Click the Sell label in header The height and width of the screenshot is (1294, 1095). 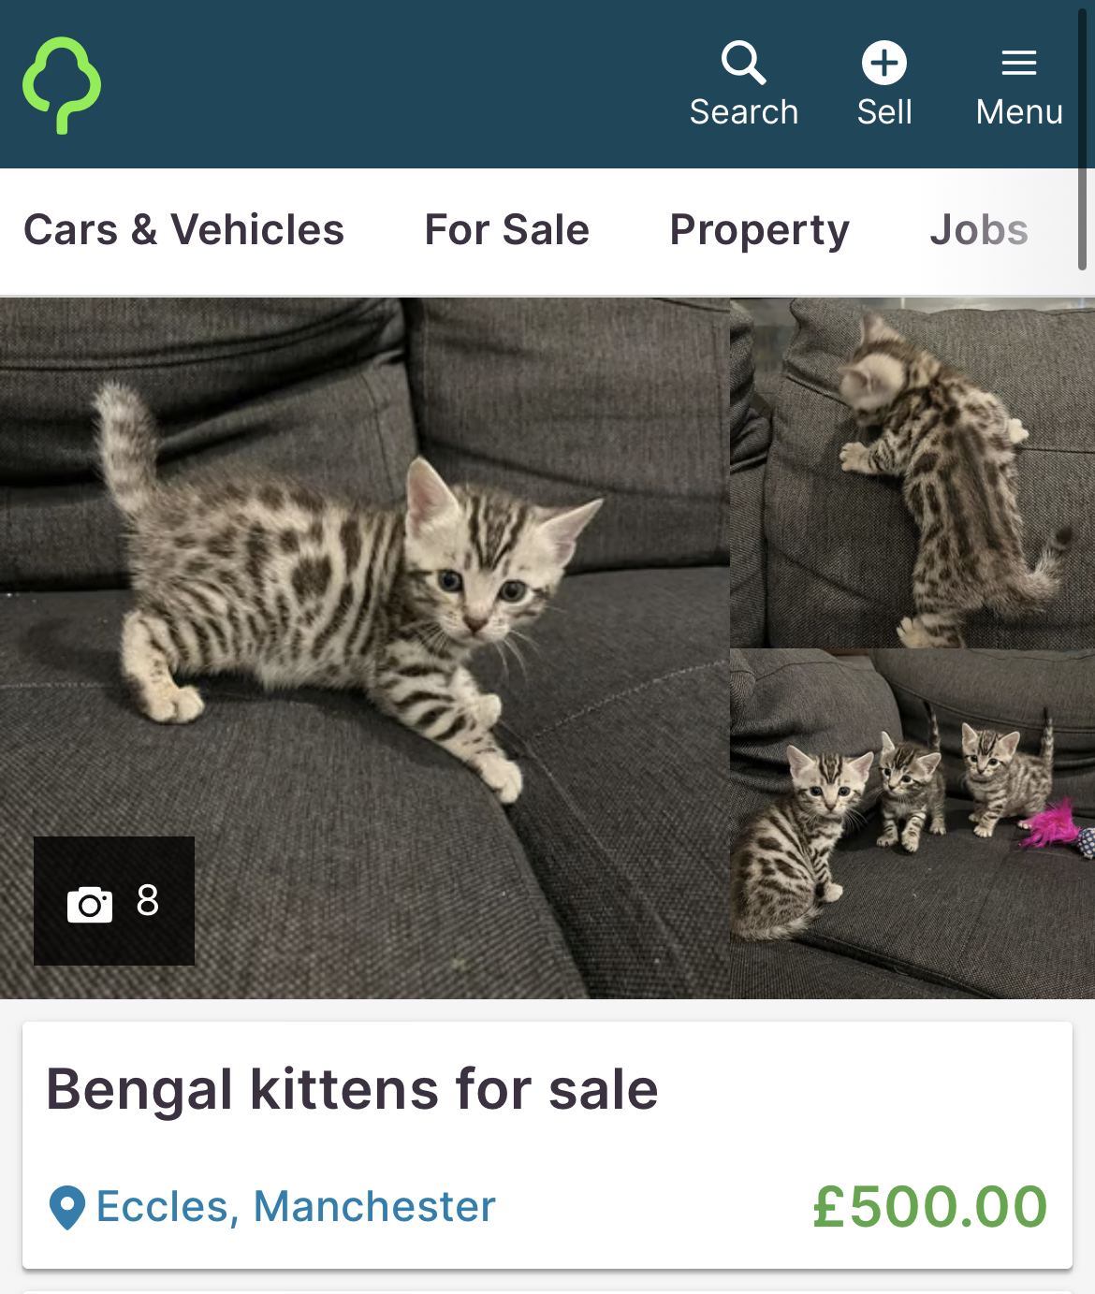pyautogui.click(x=884, y=112)
